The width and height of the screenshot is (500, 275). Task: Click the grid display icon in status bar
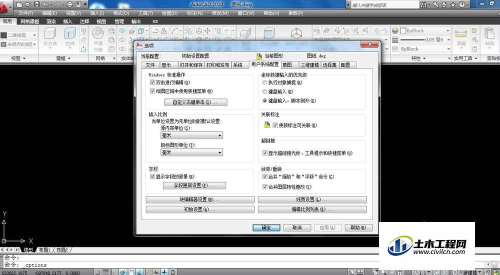point(105,272)
